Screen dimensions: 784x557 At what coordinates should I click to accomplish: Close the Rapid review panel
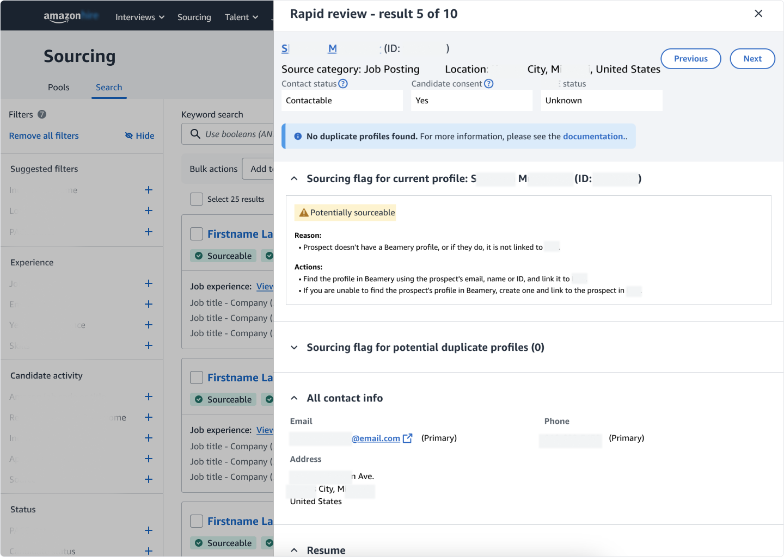[x=758, y=14]
